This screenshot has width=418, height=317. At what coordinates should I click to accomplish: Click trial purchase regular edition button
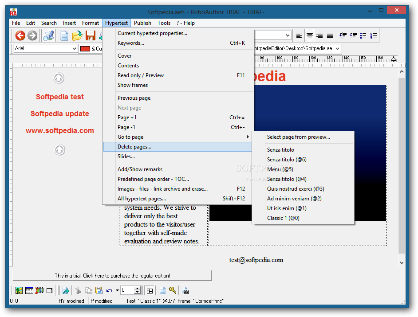[x=112, y=276]
